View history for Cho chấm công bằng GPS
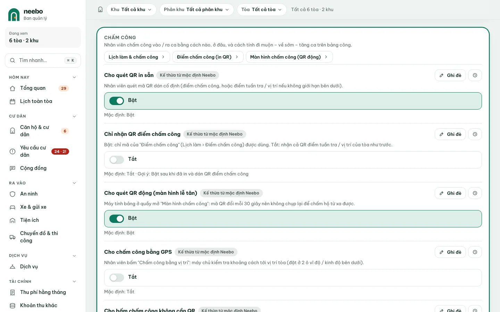 pos(475,252)
